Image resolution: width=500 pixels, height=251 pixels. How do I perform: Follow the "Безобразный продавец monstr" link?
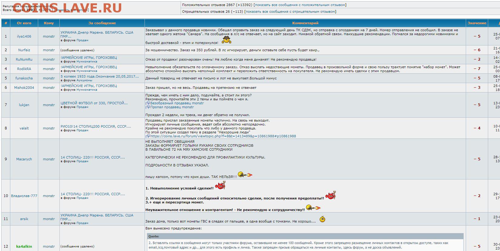[x=177, y=103]
